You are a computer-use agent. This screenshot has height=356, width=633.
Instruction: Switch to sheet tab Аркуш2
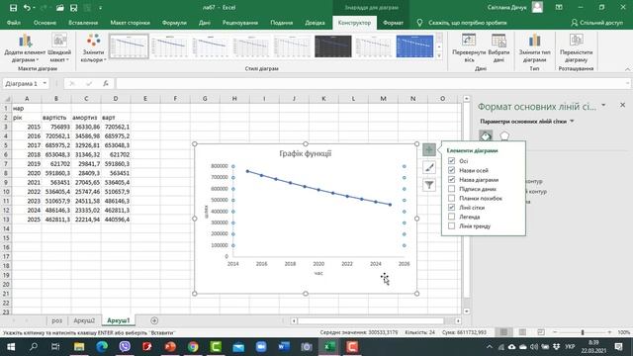tap(84, 320)
